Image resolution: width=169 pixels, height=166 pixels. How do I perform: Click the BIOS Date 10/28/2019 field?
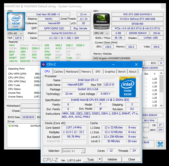pyautogui.click(x=28, y=117)
